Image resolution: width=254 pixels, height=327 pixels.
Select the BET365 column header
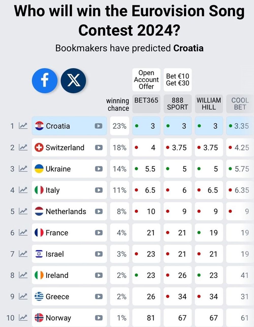click(146, 104)
